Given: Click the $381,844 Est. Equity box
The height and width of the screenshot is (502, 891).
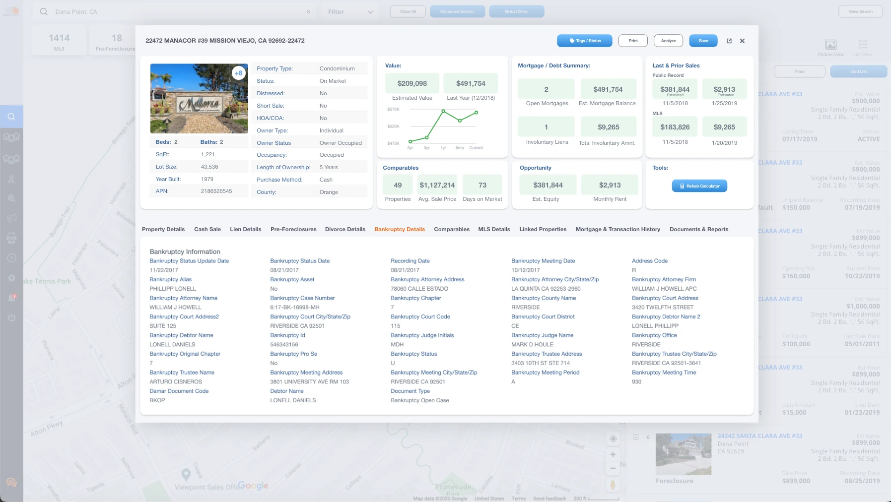Looking at the screenshot, I should [548, 185].
